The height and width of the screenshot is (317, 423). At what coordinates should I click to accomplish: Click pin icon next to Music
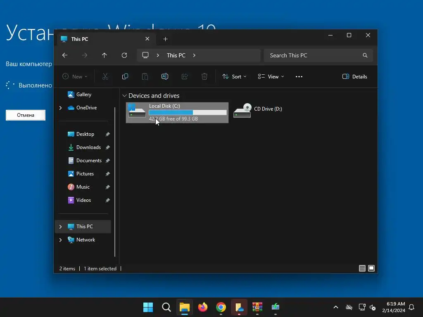108,187
